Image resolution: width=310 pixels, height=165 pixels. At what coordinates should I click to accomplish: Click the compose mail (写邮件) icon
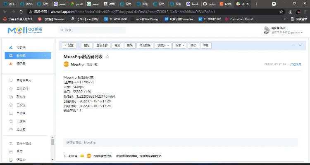(11, 47)
